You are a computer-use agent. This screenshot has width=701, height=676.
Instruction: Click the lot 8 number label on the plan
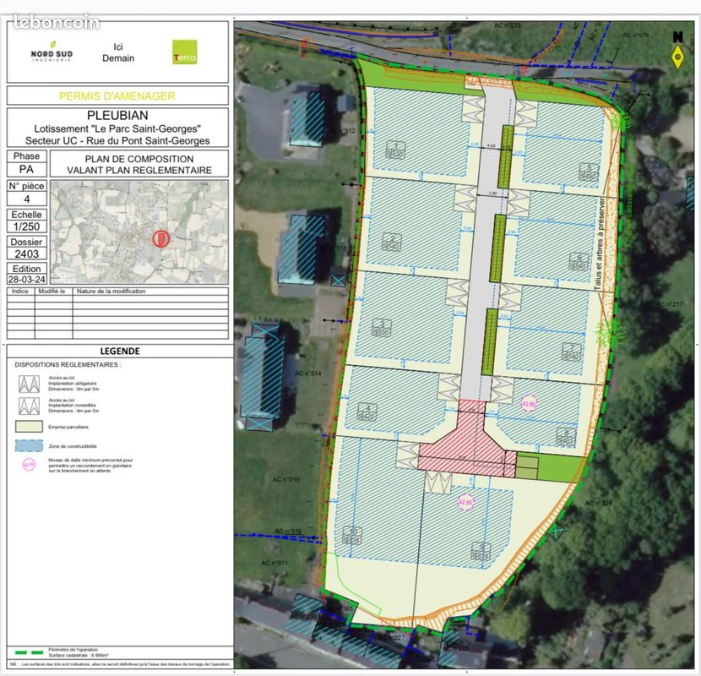tap(566, 436)
